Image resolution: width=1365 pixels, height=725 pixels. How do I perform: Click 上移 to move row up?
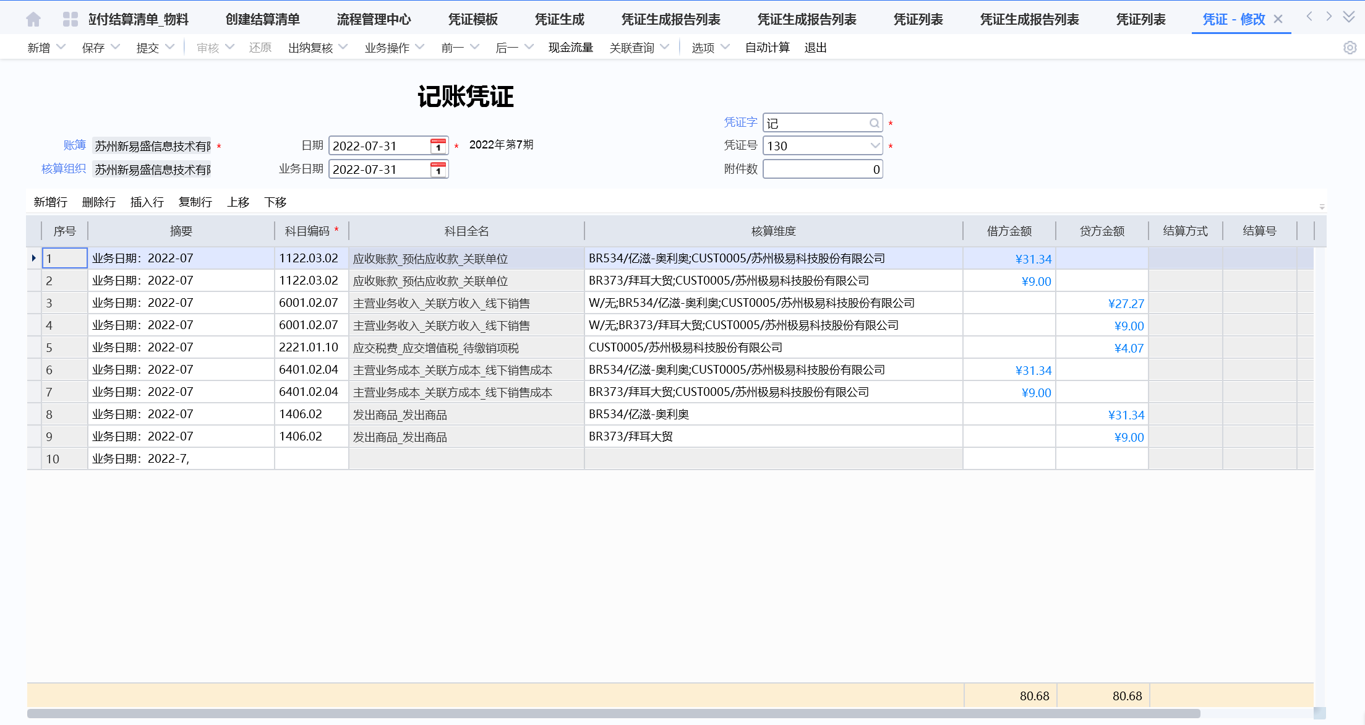(x=238, y=202)
